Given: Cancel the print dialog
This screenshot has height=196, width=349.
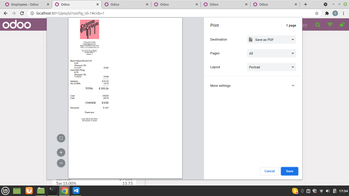Looking at the screenshot, I should click(x=269, y=171).
